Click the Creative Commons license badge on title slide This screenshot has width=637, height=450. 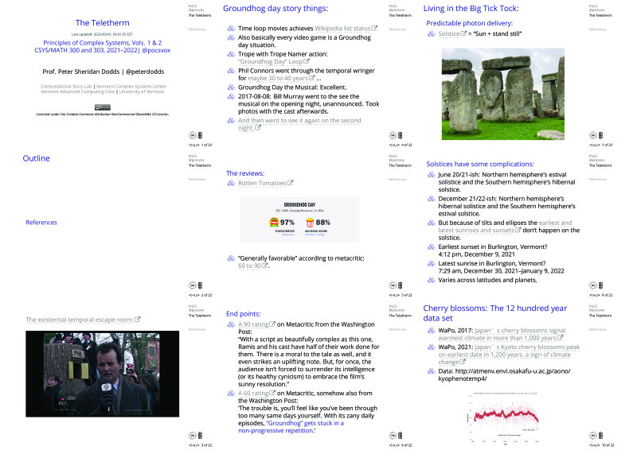(103, 106)
